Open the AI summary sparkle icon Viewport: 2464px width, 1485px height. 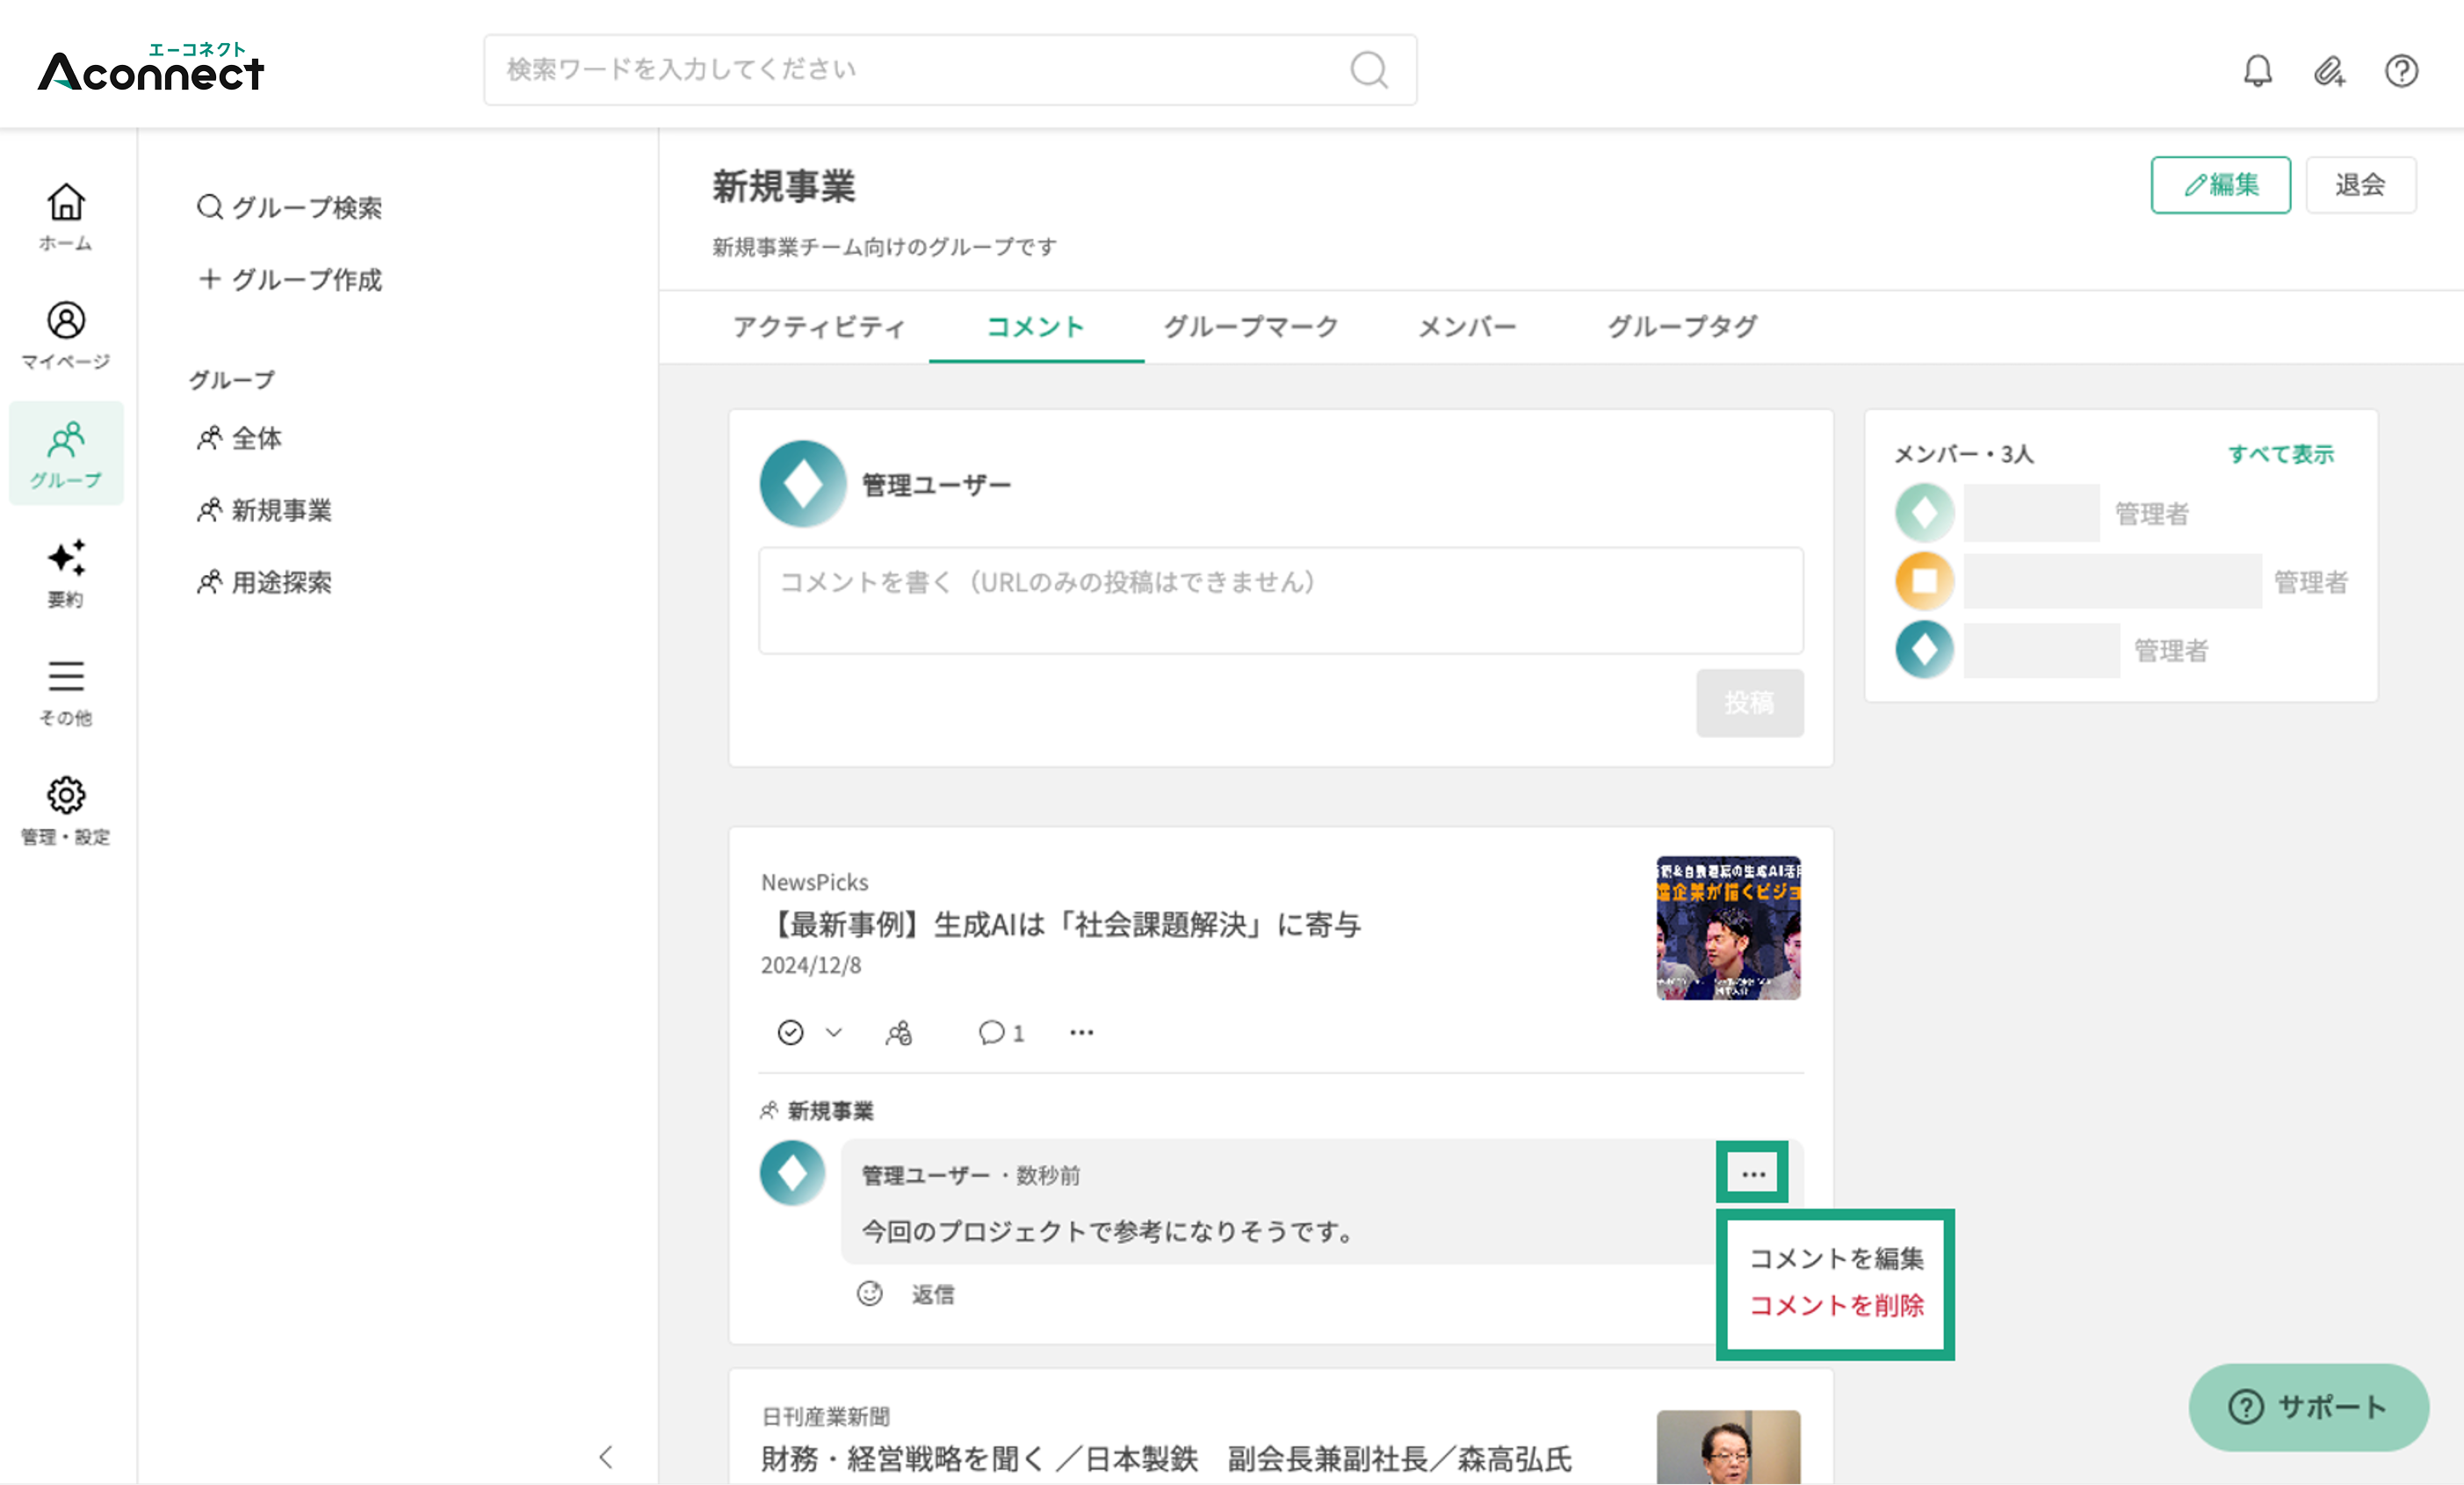(66, 573)
